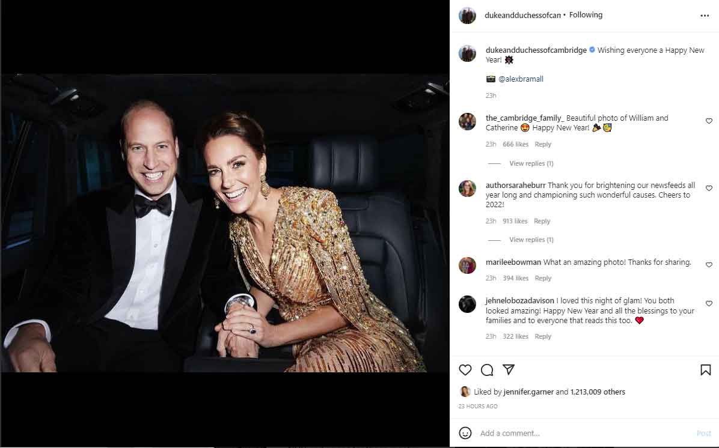719x448 pixels.
Task: Open authorsaraheburr's profile avatar
Action: click(467, 189)
